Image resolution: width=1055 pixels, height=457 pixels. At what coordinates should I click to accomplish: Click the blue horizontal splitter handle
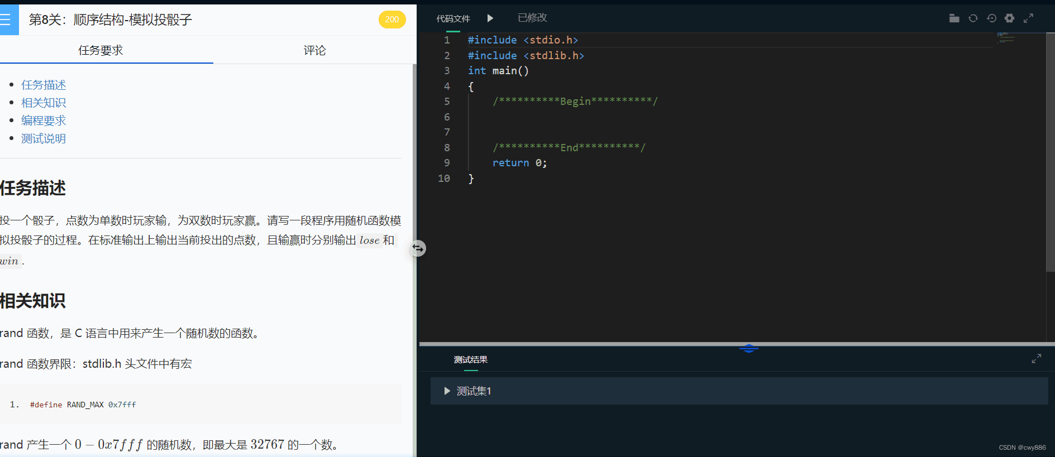[749, 349]
